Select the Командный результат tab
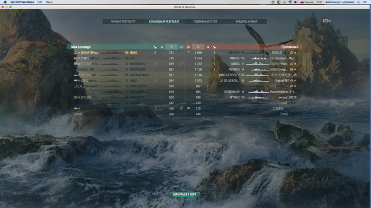 click(x=164, y=21)
